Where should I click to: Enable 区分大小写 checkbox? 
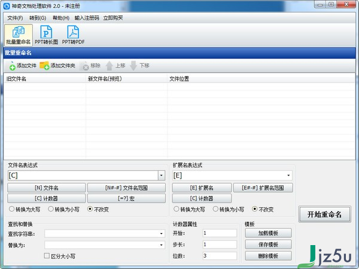[x=47, y=256]
